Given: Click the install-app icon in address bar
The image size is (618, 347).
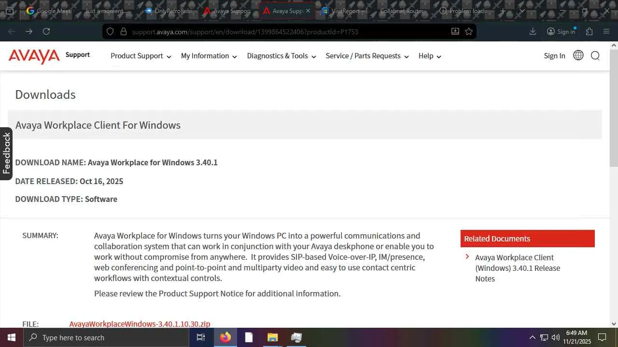Looking at the screenshot, I should click(x=455, y=31).
